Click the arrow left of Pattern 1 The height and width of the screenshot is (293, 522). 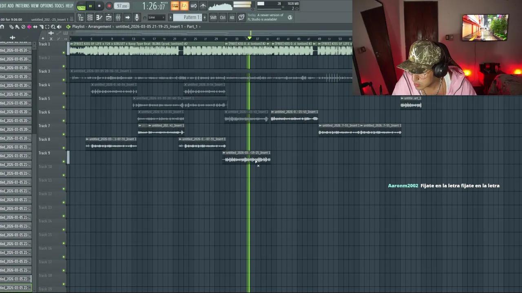(x=170, y=17)
